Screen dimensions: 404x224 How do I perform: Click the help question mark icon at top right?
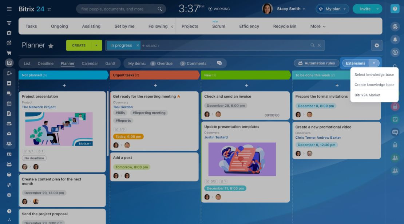(x=395, y=9)
